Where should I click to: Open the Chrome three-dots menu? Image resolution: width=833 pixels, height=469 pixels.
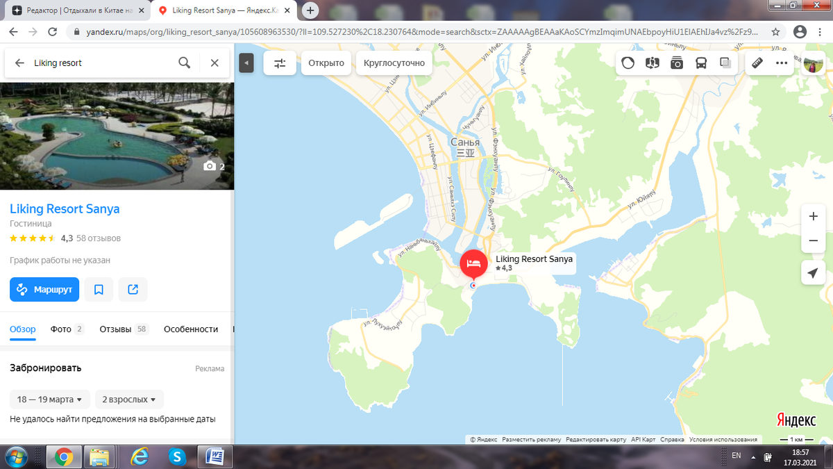821,32
